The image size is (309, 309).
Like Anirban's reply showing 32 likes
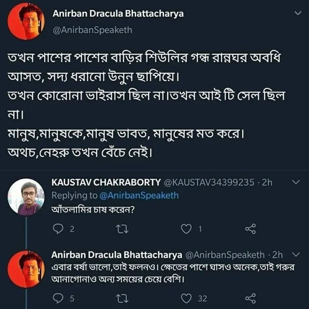tap(186, 298)
